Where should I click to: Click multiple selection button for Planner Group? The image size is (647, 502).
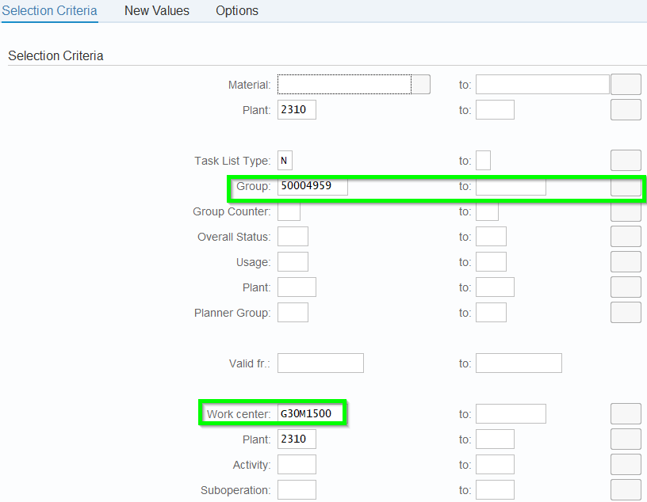(626, 313)
